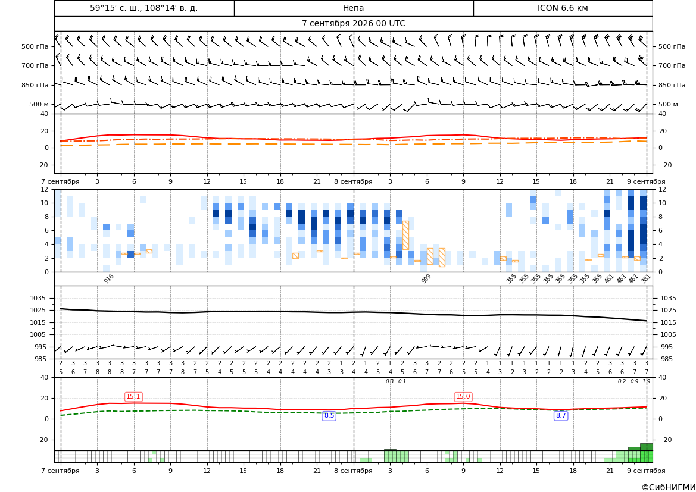The width and height of the screenshot is (696, 492).
Task: Select the Непа station name header
Action: (x=353, y=8)
